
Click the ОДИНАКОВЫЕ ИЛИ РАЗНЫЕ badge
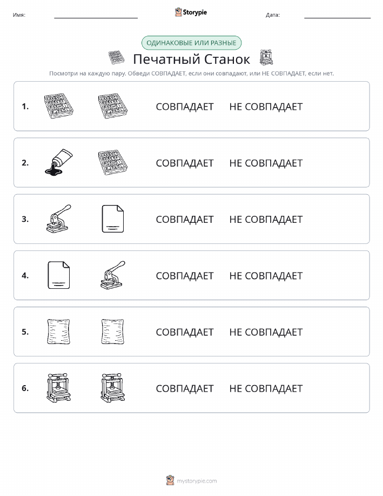click(191, 43)
